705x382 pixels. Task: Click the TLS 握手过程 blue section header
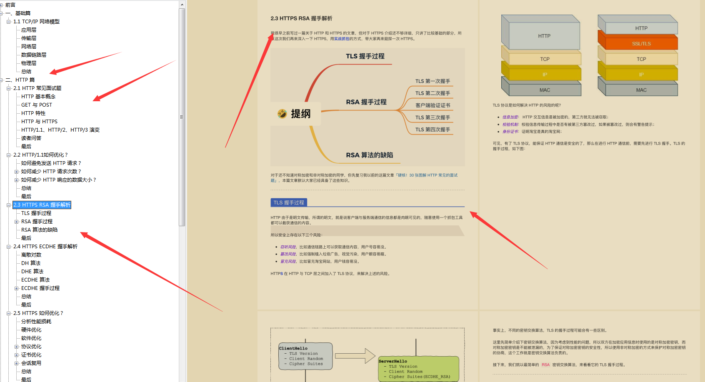point(289,202)
